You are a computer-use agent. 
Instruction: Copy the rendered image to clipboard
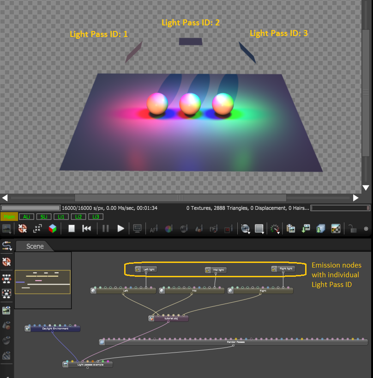(x=291, y=229)
